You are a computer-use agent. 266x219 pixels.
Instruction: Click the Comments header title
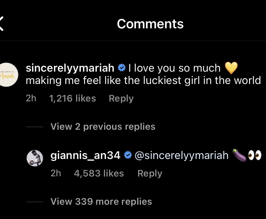(x=150, y=24)
